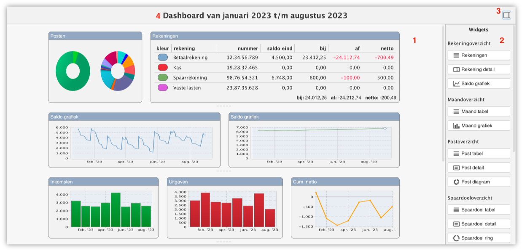The width and height of the screenshot is (522, 251).
Task: Click the Maand grafiek bar chart icon
Action: 456,126
